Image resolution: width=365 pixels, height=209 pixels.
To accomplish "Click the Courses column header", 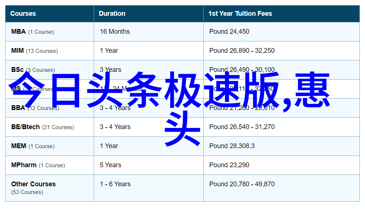I will (23, 14).
